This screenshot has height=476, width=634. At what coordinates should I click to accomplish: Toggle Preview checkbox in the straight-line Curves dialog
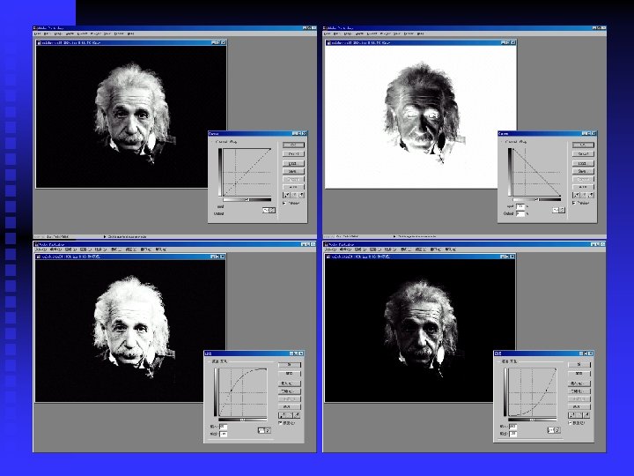[284, 204]
